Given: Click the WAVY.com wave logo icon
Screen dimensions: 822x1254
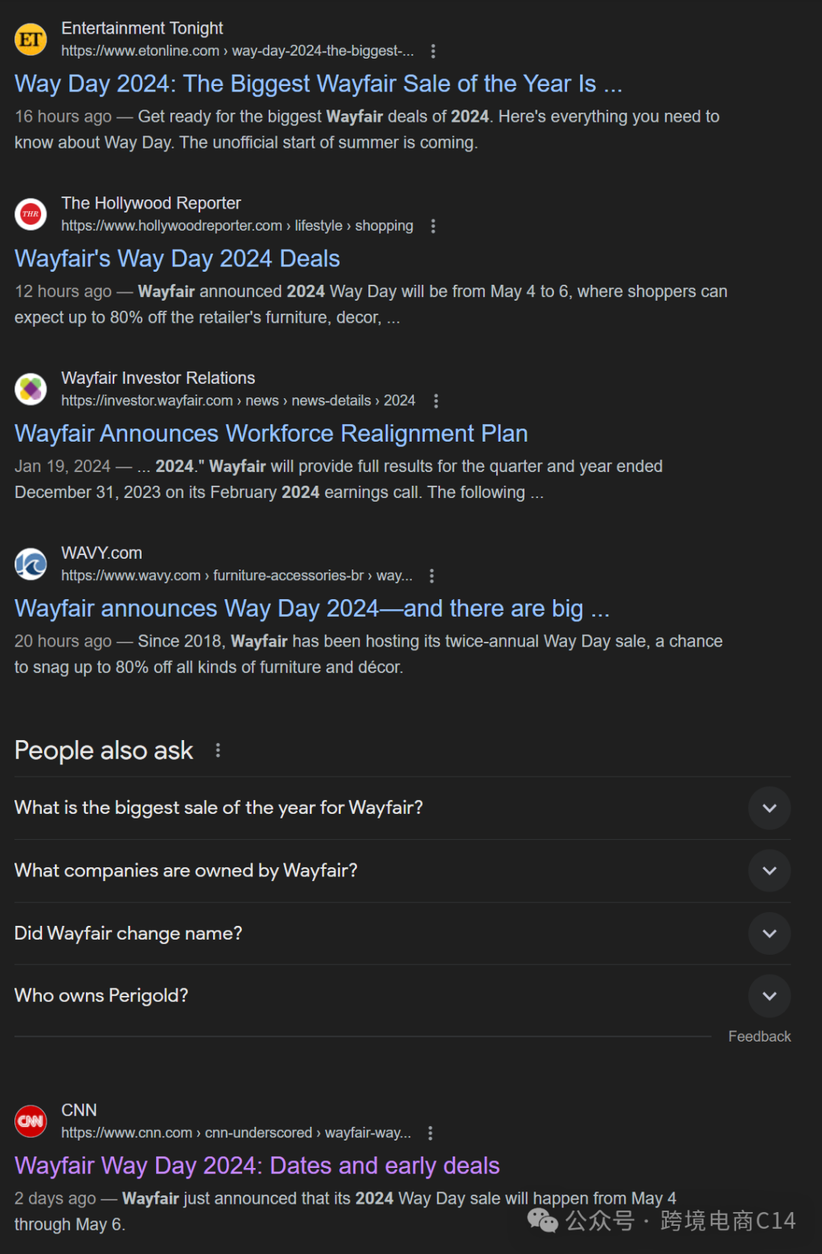Looking at the screenshot, I should point(30,564).
